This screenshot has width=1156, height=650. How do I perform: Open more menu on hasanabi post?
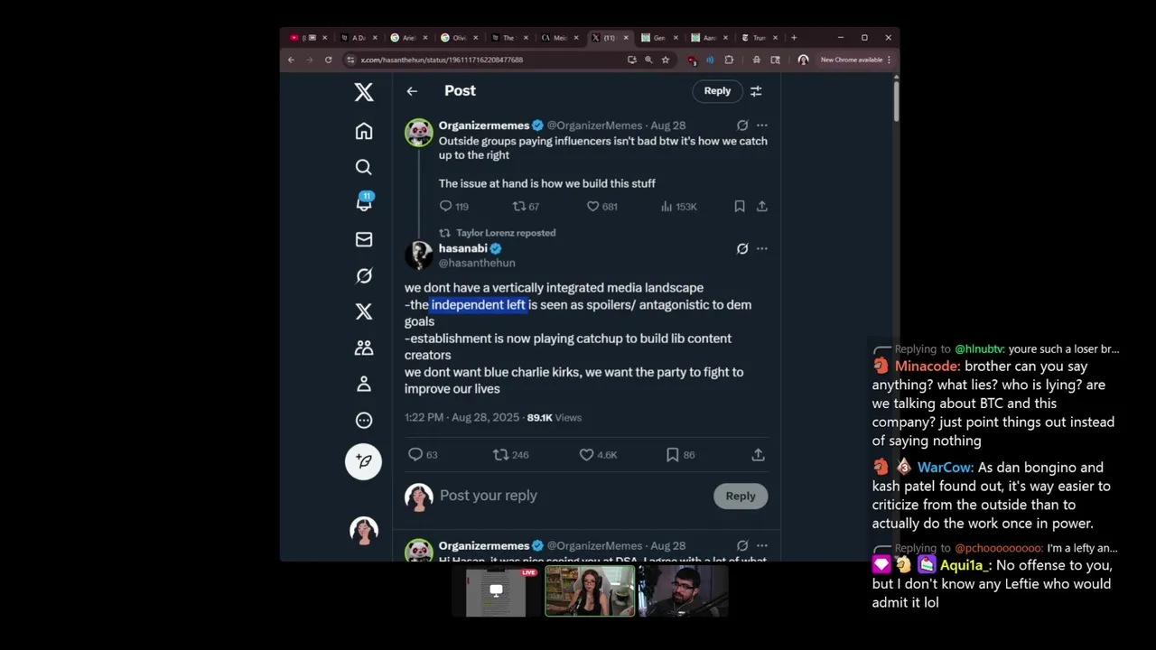[x=762, y=248]
